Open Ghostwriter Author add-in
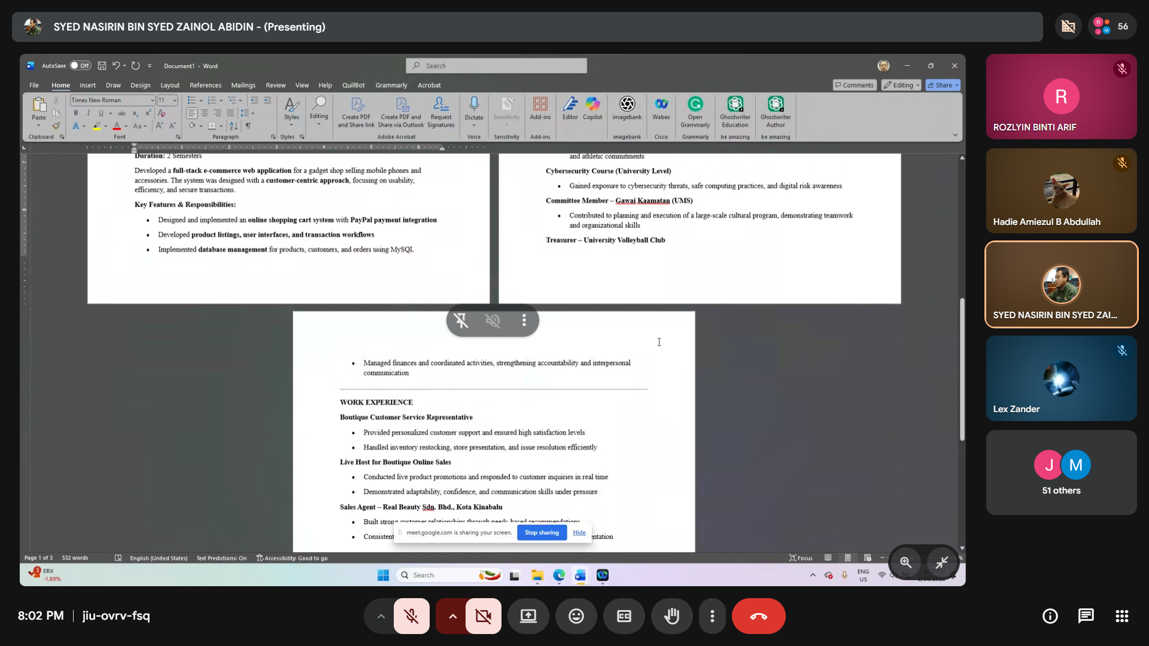 pyautogui.click(x=776, y=112)
